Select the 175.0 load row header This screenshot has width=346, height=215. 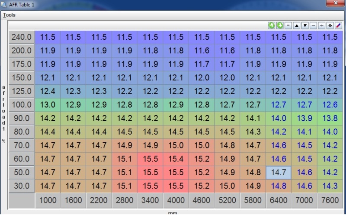(21, 64)
